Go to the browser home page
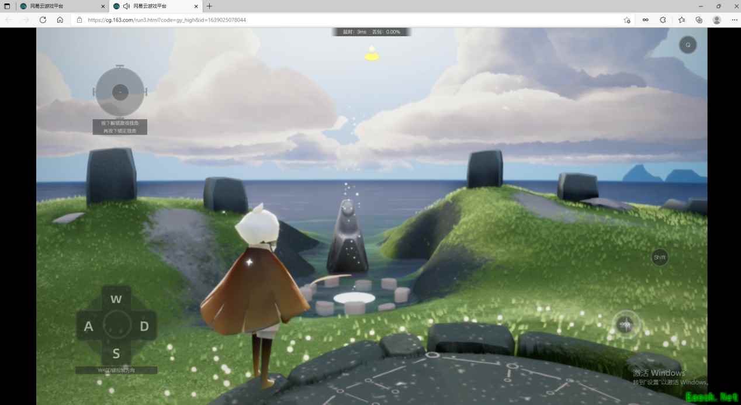Screen dimensions: 741x405 (60, 20)
